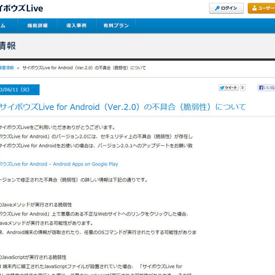The width and height of the screenshot is (275, 275).
Task: Click the orange ユーザー registration button
Action: [x=261, y=8]
